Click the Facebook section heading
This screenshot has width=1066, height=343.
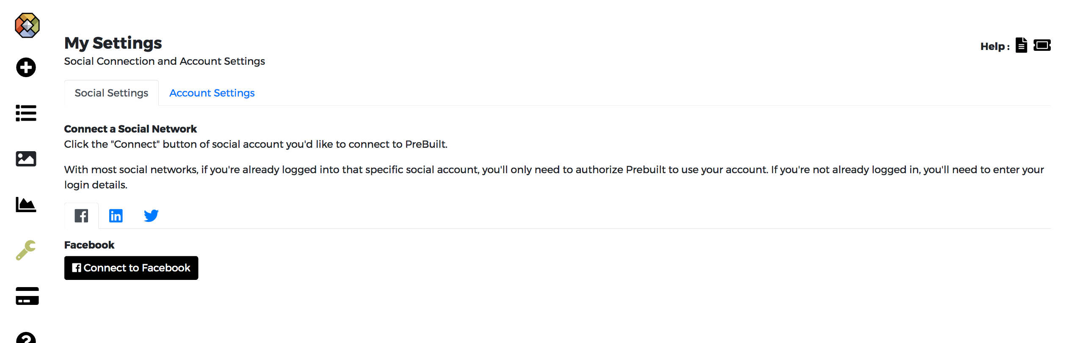89,245
